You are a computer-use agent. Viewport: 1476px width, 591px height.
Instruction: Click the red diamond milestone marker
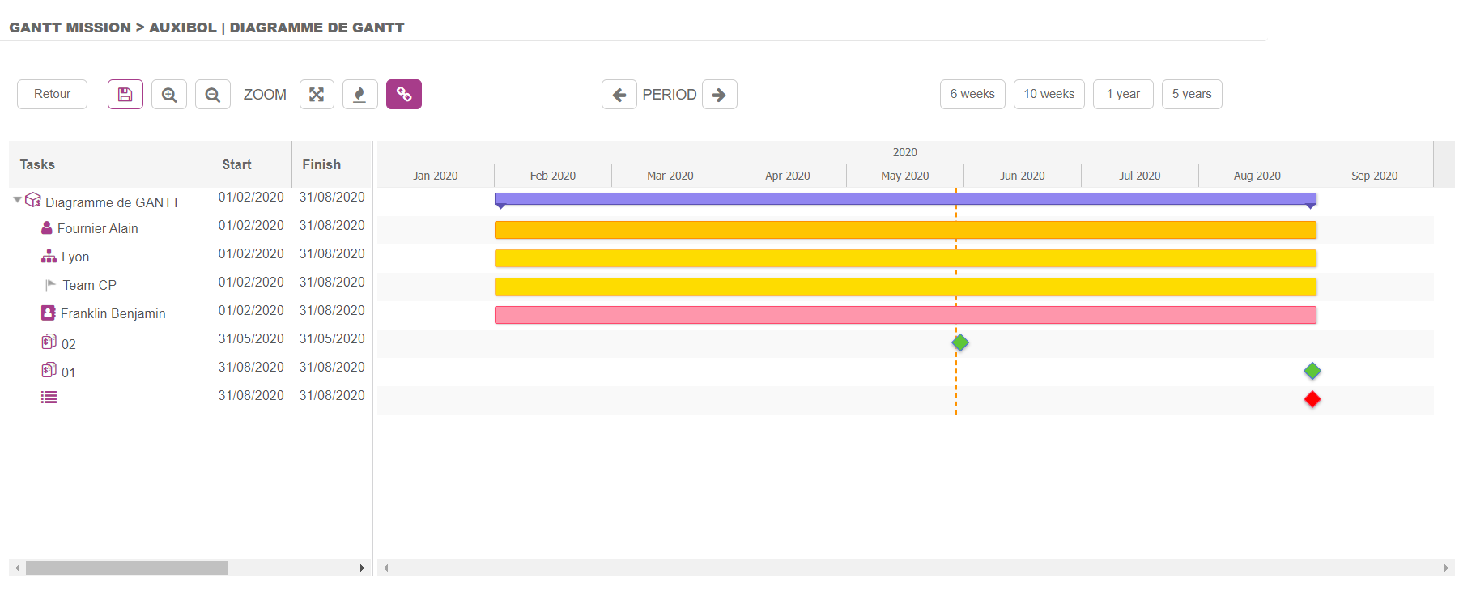[1312, 399]
